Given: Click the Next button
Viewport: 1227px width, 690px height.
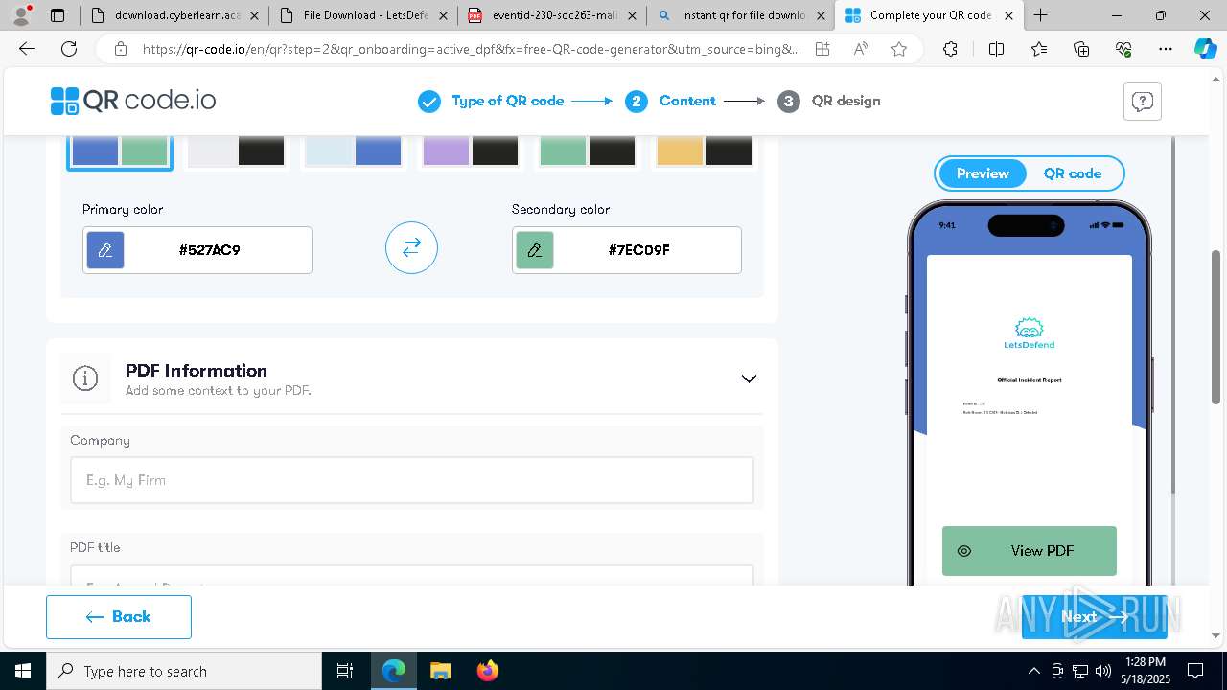Looking at the screenshot, I should click(x=1095, y=617).
